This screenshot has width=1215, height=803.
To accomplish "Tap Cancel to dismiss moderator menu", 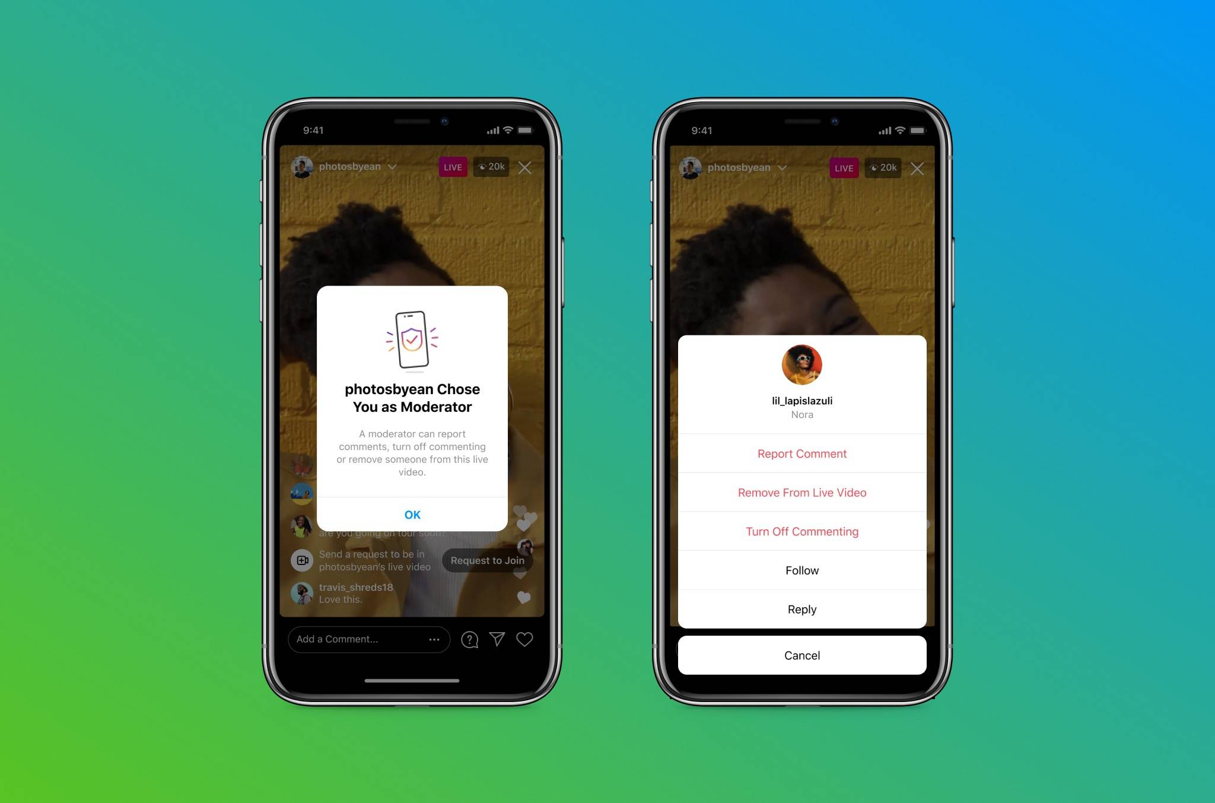I will coord(800,654).
